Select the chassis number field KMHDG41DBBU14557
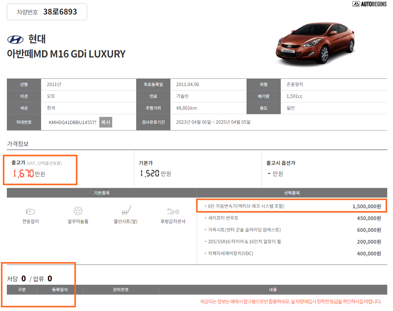Viewport: 393px width, 311px height. pos(72,123)
